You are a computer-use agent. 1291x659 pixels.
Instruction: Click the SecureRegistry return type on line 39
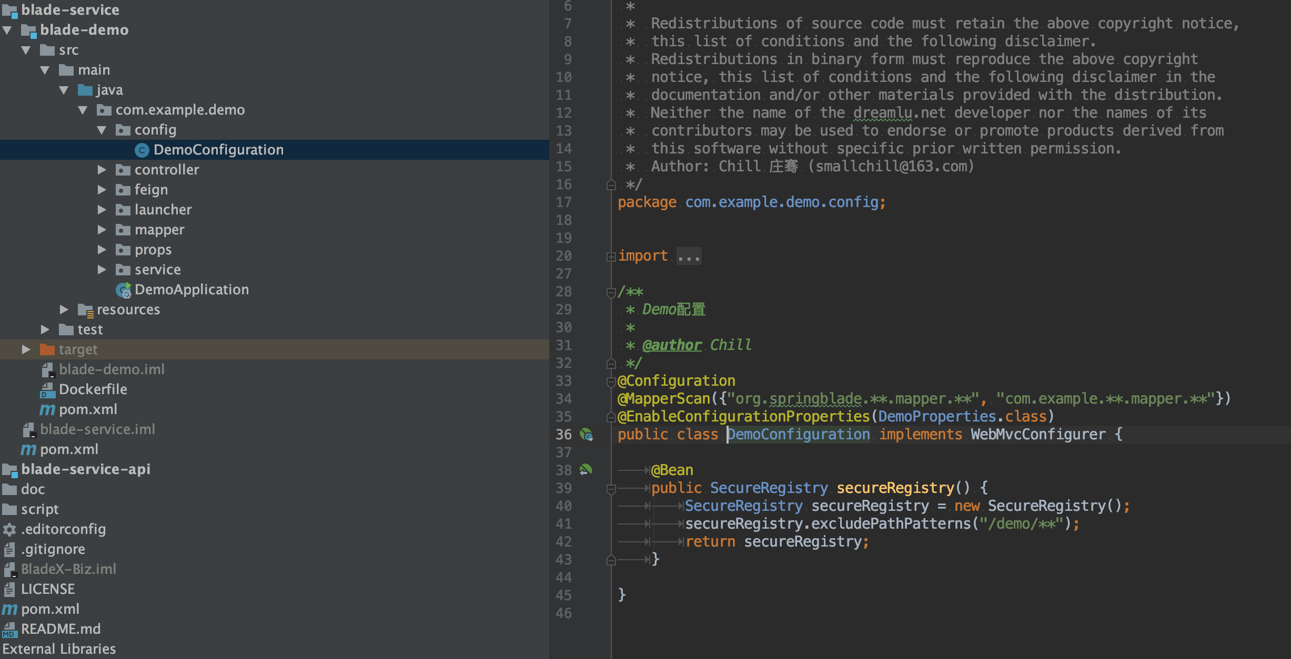[x=769, y=488]
